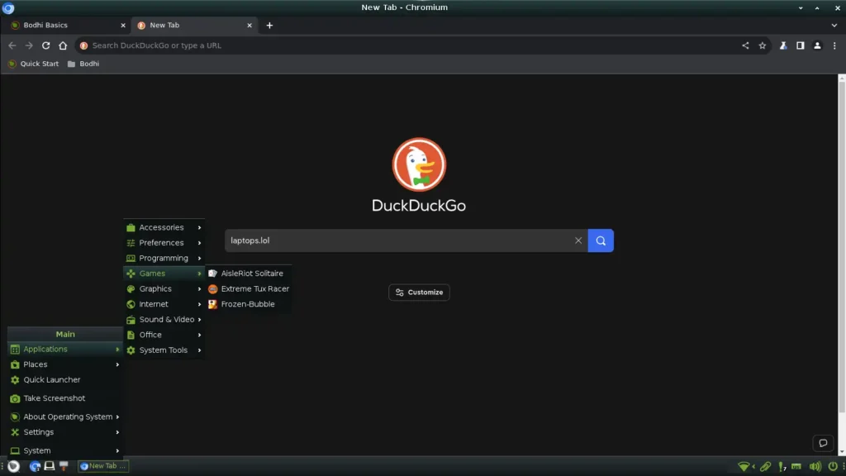Expand the Accessories submenu
This screenshot has height=476, width=846.
click(163, 226)
